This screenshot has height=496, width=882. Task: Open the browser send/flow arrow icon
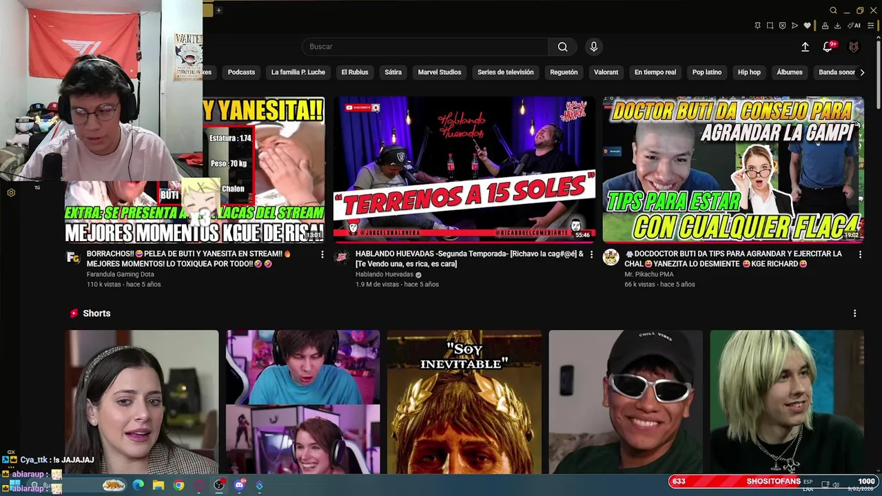794,25
